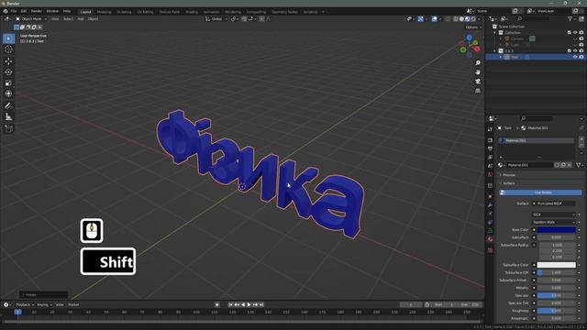Select the 3D Cursor tool
This screenshot has height=330, width=587.
pos(8,49)
